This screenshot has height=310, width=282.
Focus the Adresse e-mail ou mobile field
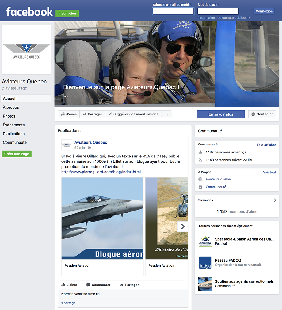pos(173,11)
